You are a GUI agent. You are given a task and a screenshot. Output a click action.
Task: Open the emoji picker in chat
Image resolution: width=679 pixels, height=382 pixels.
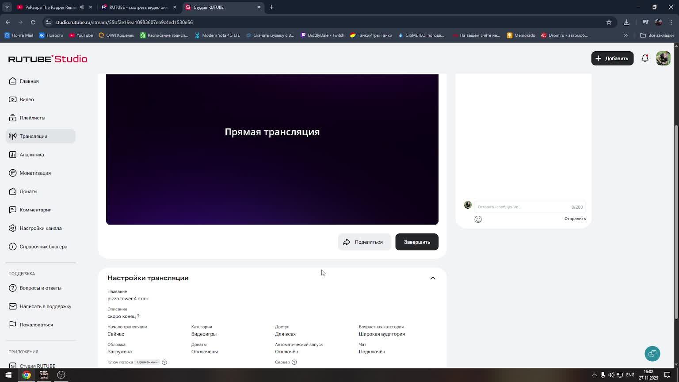(478, 219)
